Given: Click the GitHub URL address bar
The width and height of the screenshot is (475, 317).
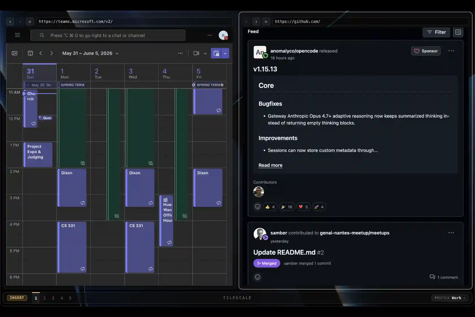Looking at the screenshot, I should 370,22.
